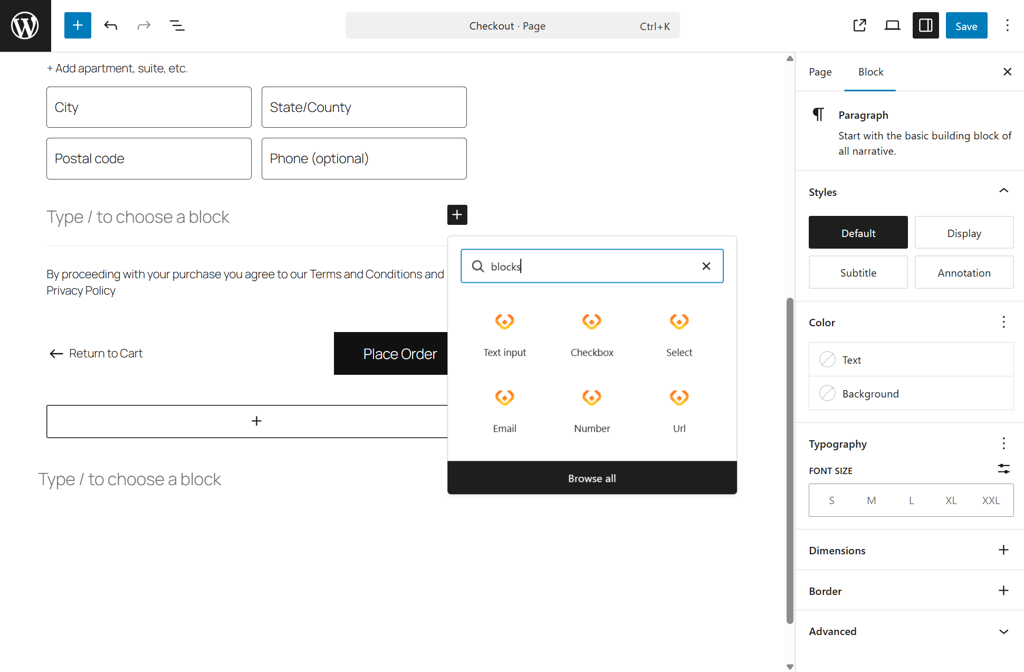The image size is (1024, 672).
Task: Save the Checkout page
Action: coord(966,25)
